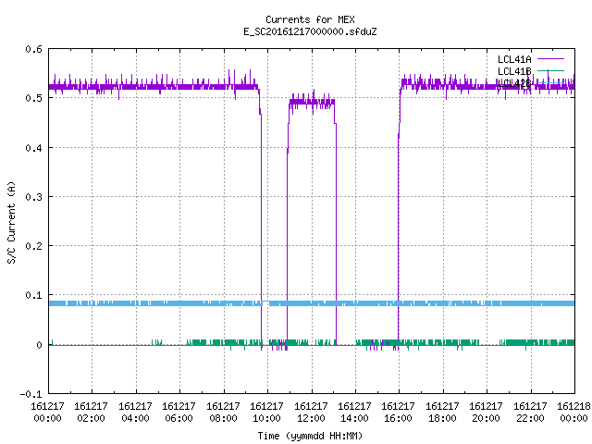
Task: Click the 161217 02:00 x-axis tick label
Action: pyautogui.click(x=91, y=413)
